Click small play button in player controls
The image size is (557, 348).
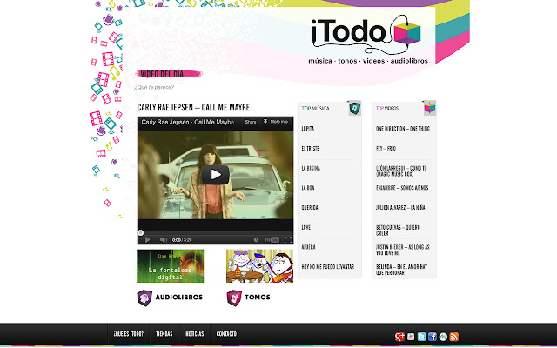[x=147, y=240]
